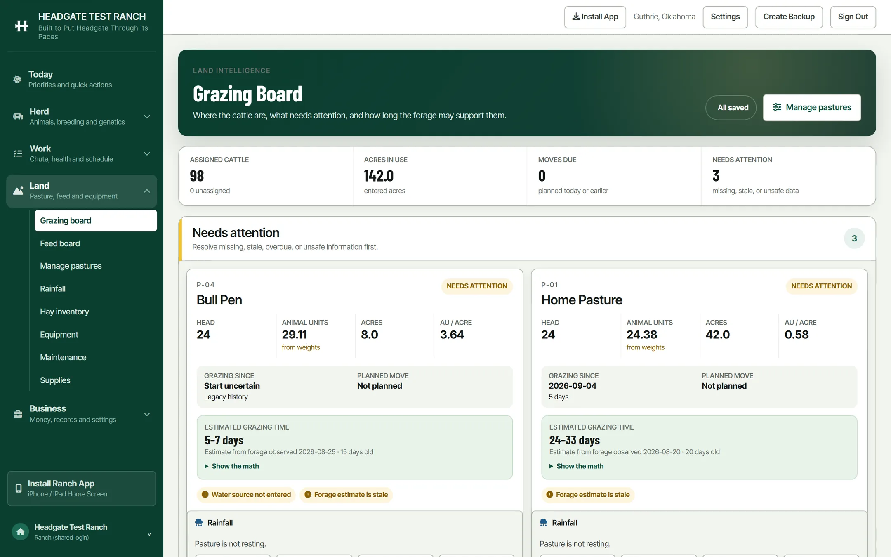The image size is (891, 557).
Task: Expand the Herd menu chevron
Action: click(x=147, y=117)
